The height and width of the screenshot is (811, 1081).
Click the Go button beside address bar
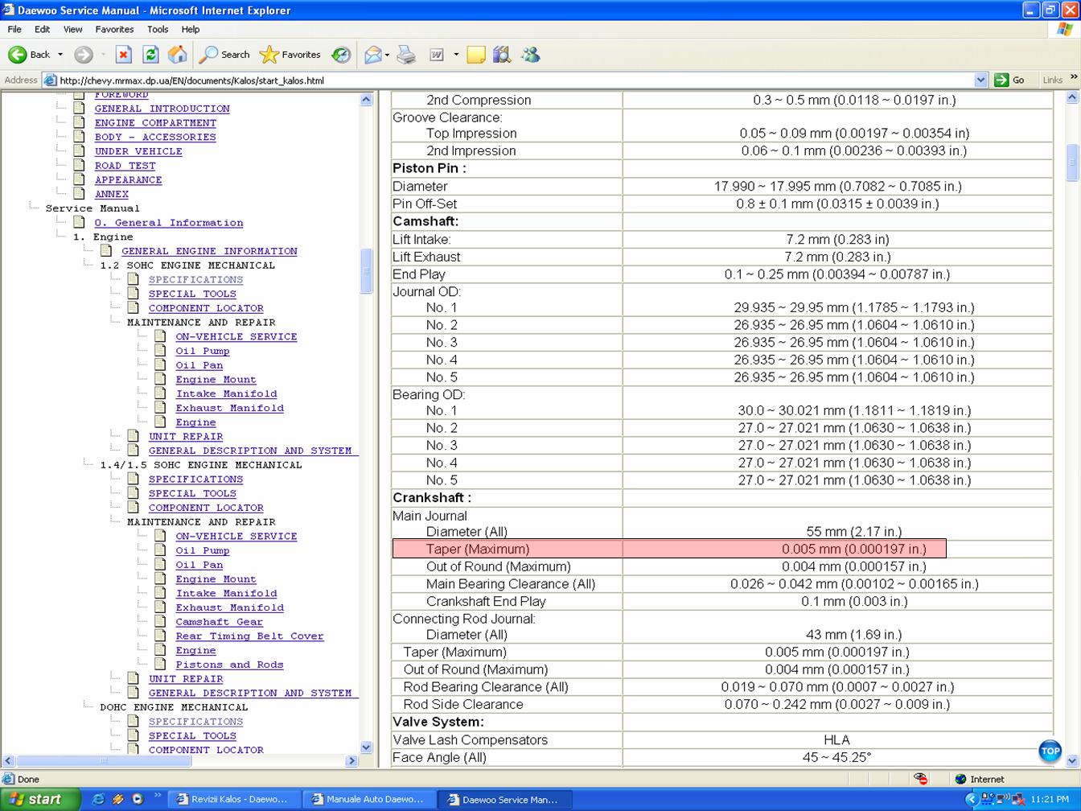click(1010, 80)
